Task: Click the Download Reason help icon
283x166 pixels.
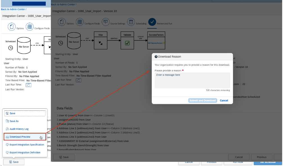Action: (x=156, y=57)
